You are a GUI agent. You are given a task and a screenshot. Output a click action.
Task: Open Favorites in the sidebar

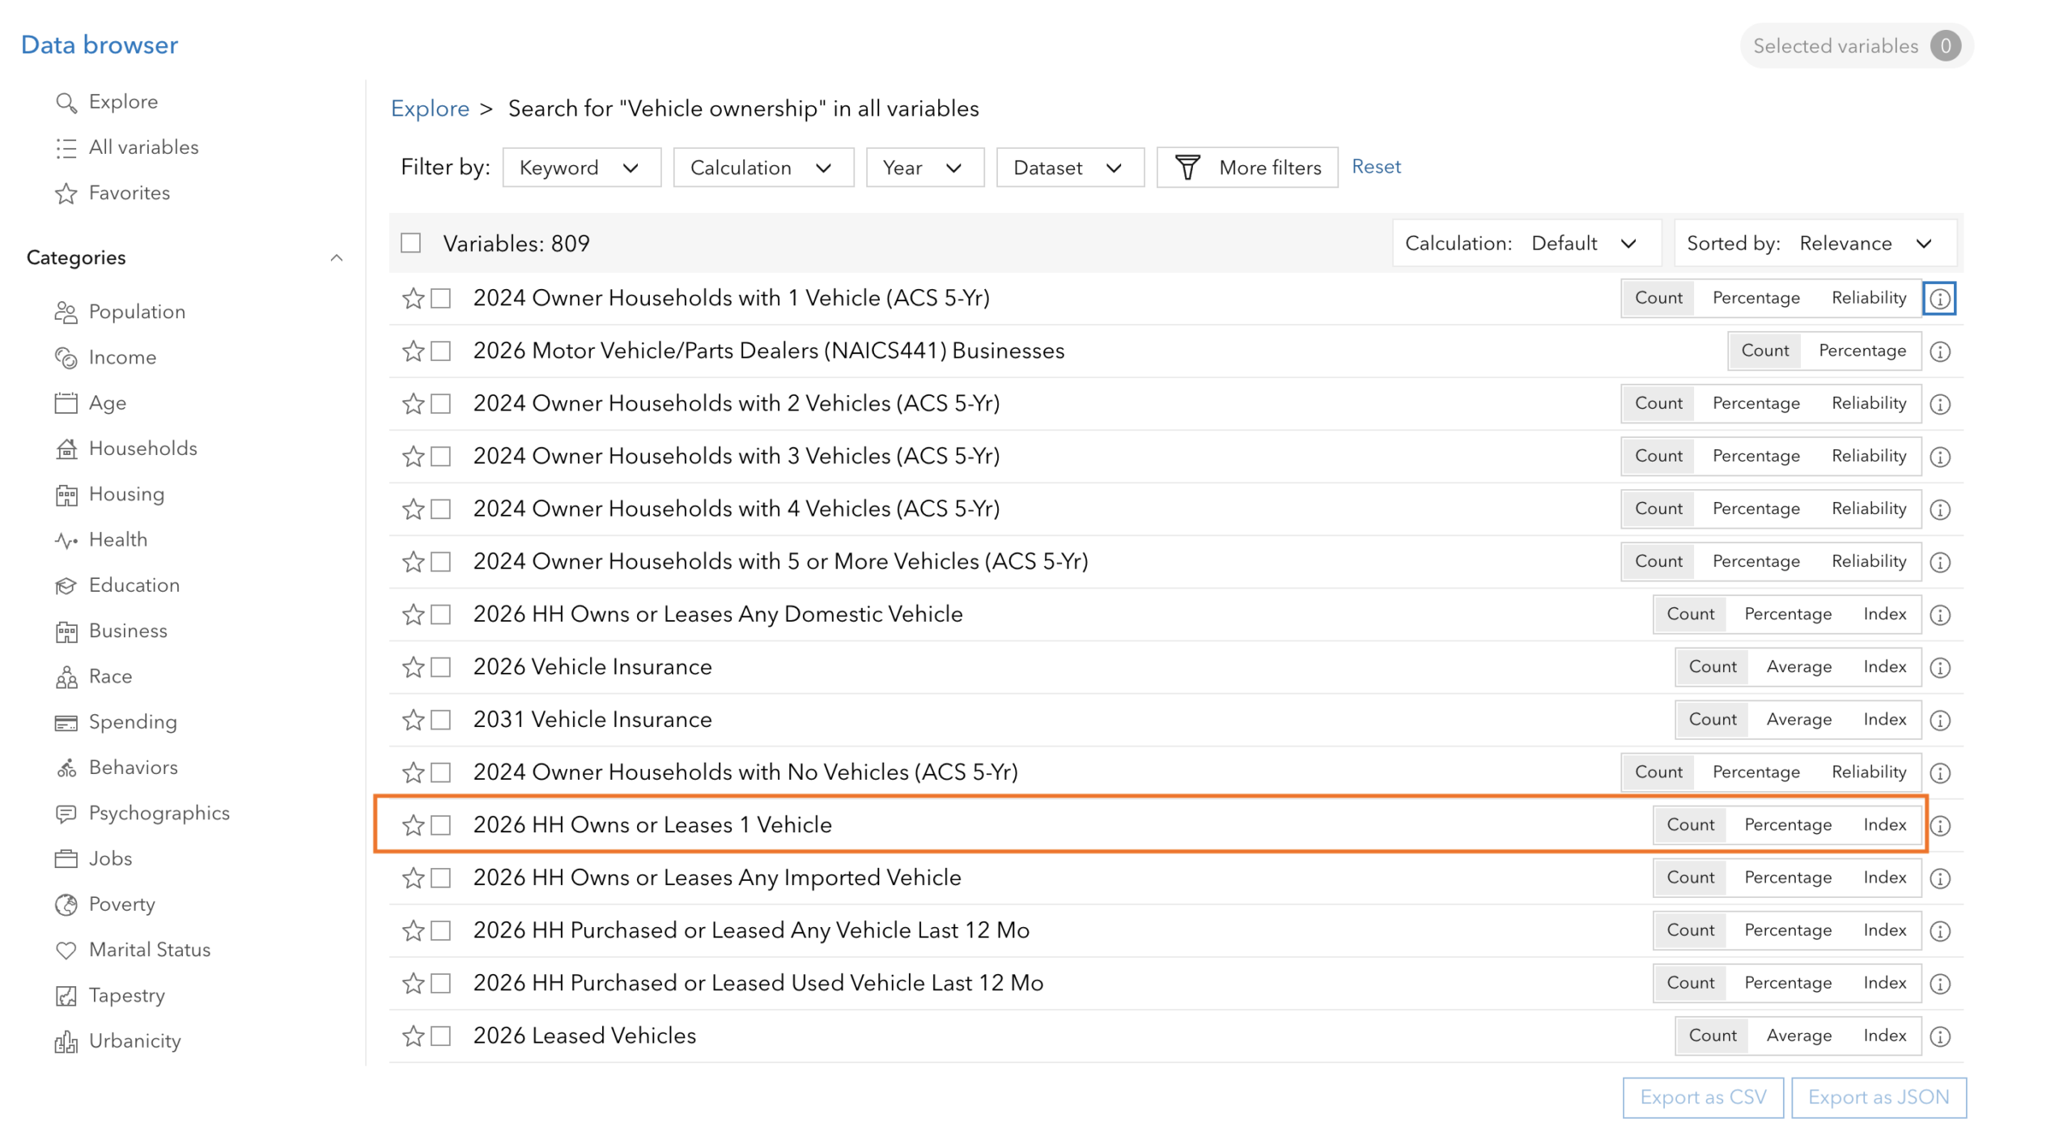(113, 193)
